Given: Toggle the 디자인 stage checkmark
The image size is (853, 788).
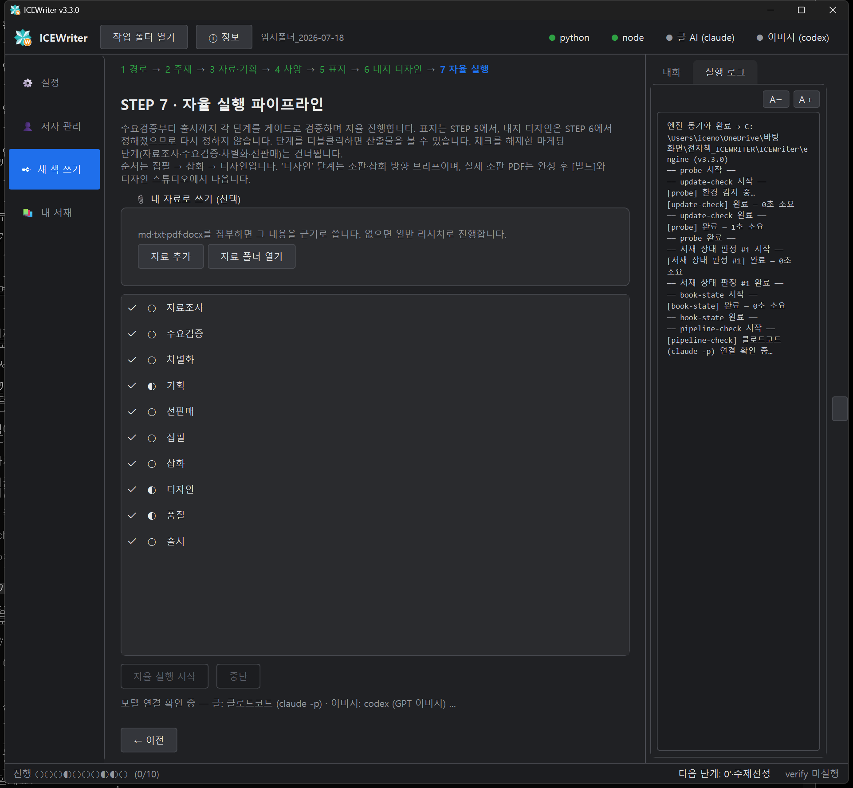Looking at the screenshot, I should click(132, 489).
